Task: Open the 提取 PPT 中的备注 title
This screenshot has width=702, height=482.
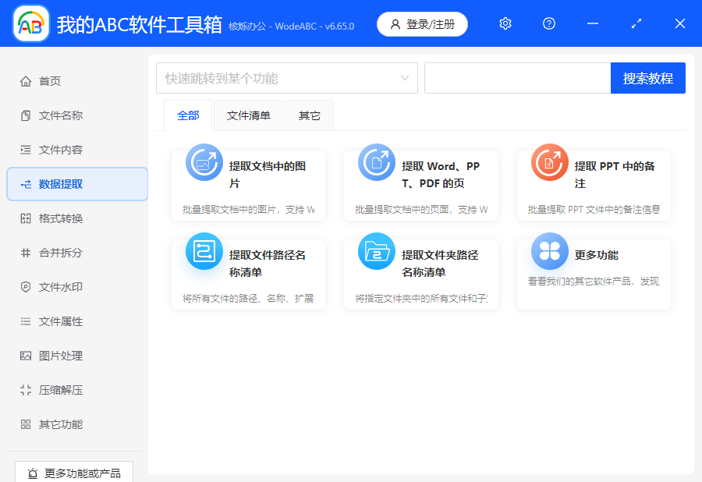Action: pyautogui.click(x=615, y=175)
